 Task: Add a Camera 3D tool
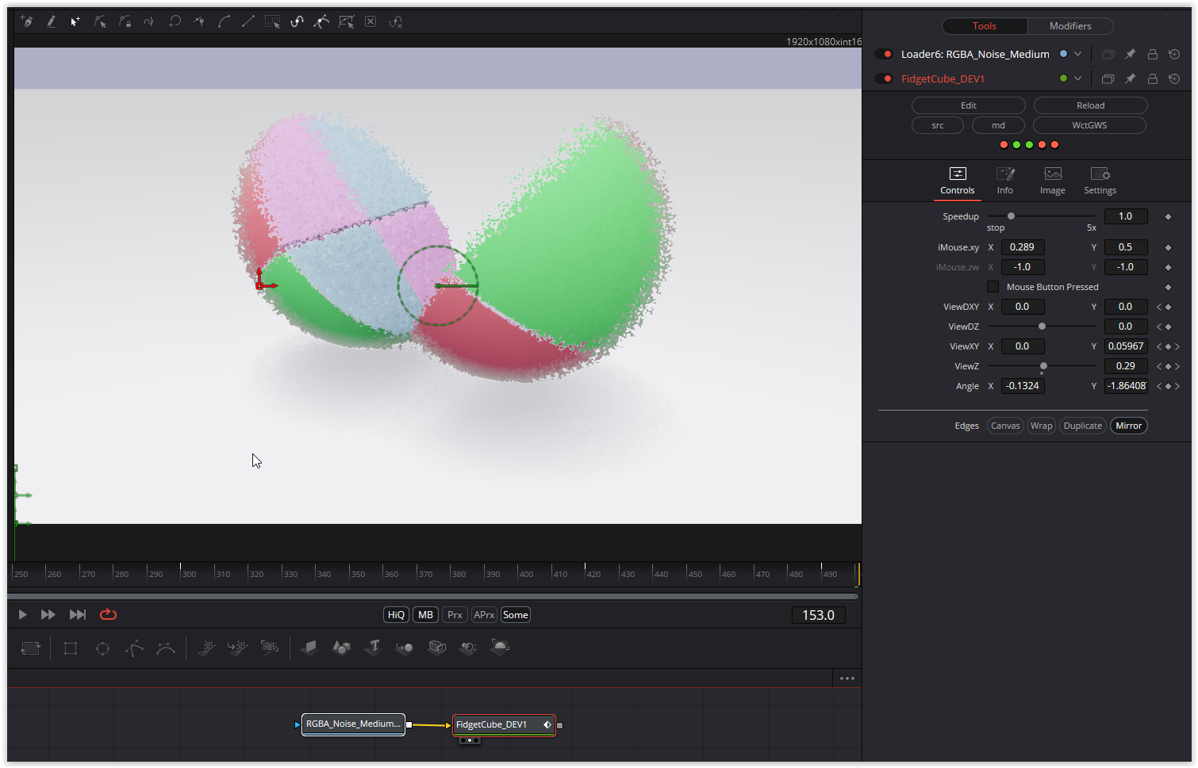pyautogui.click(x=436, y=648)
